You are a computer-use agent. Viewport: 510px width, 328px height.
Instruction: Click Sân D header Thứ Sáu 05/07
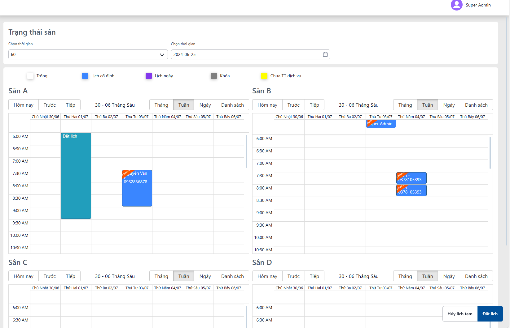tap(442, 288)
